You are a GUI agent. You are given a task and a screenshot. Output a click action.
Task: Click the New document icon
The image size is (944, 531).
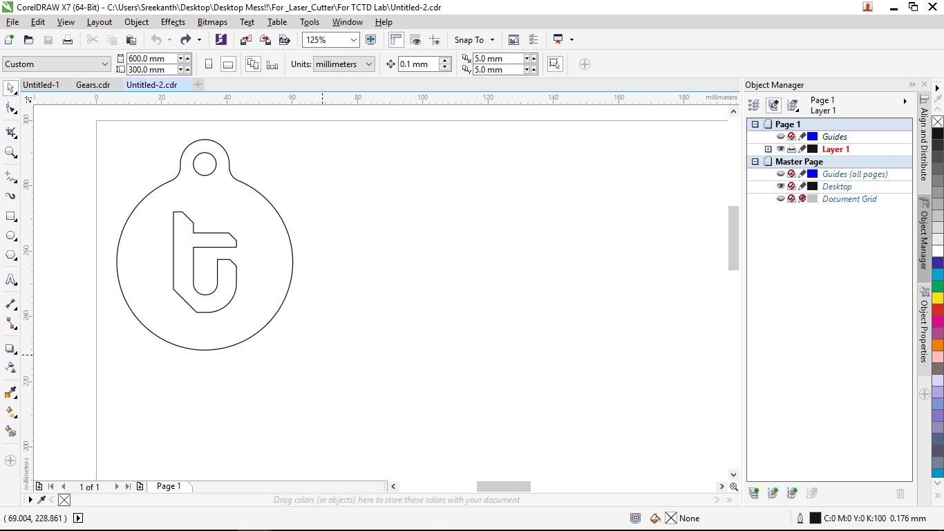[x=9, y=40]
